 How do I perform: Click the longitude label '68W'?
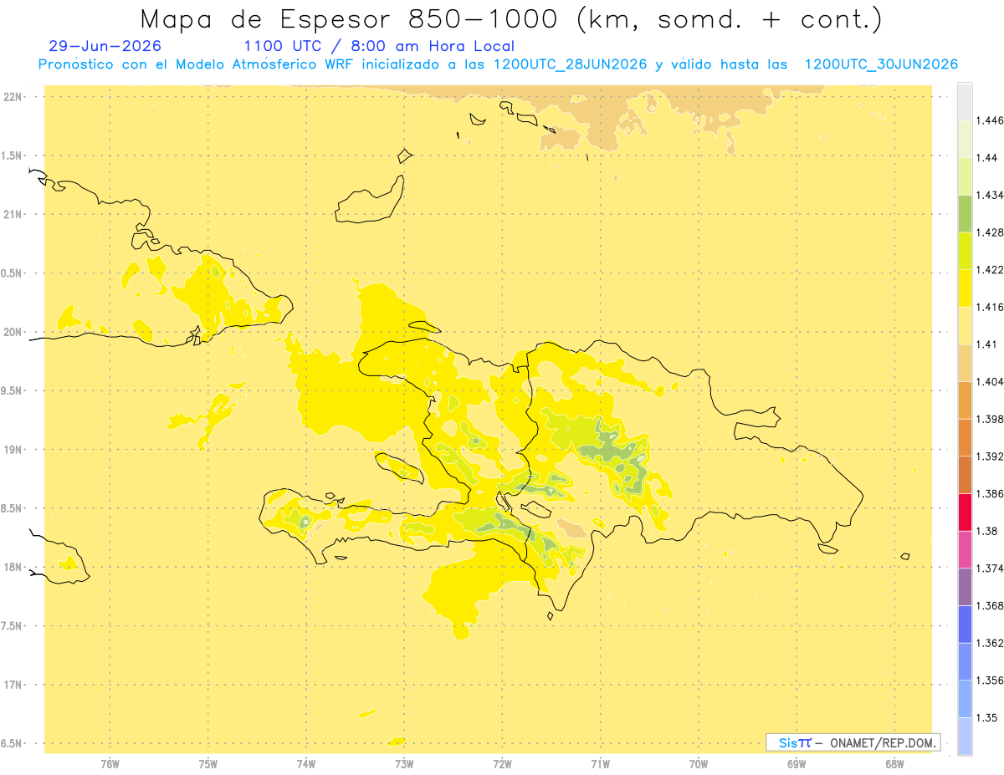pyautogui.click(x=894, y=762)
